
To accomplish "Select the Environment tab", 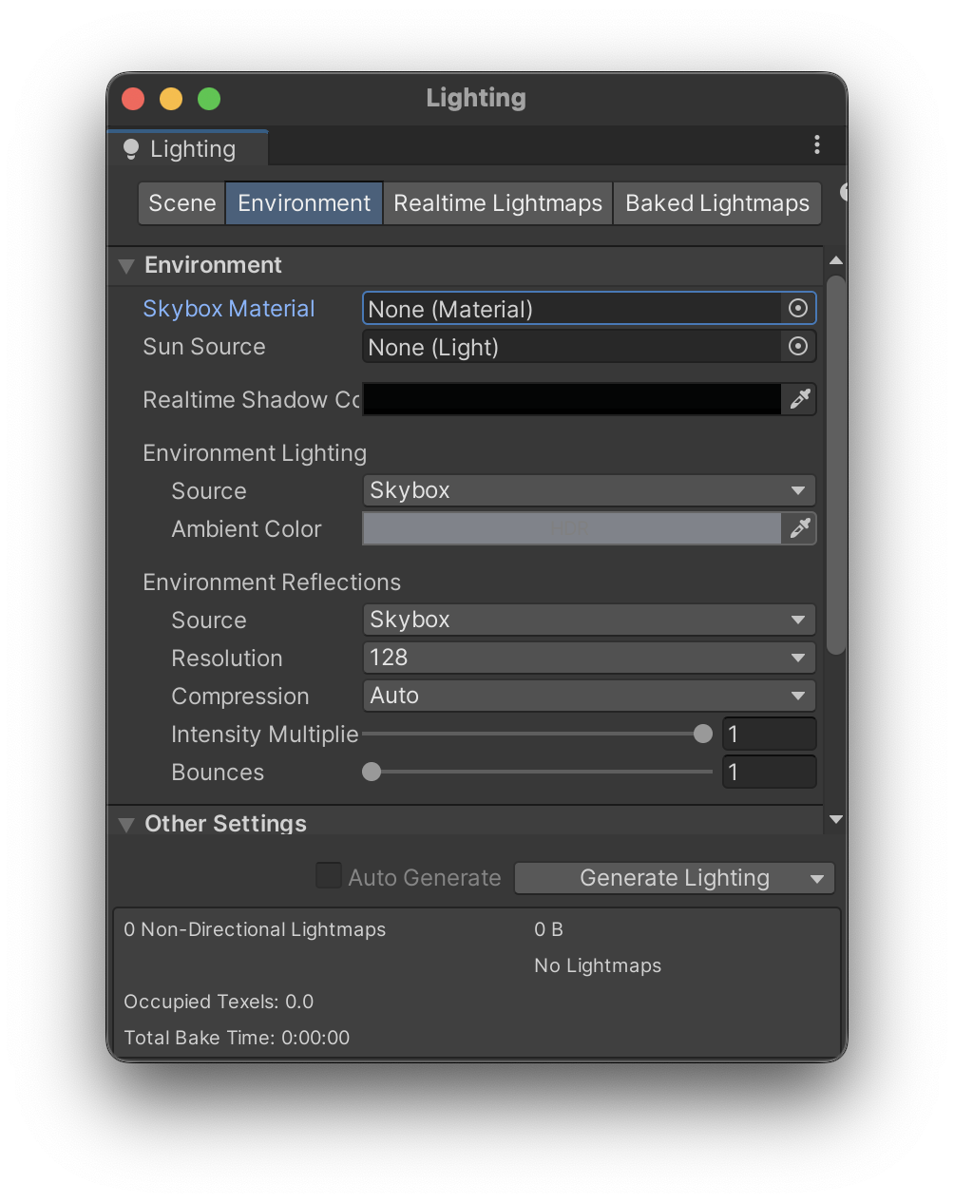I will tap(304, 203).
